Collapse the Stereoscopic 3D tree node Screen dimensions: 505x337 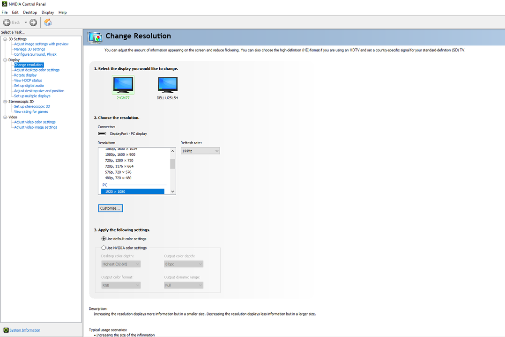tap(5, 102)
